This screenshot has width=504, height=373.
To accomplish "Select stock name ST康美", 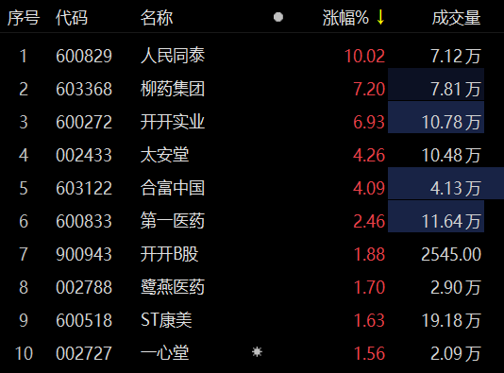I will [x=166, y=320].
